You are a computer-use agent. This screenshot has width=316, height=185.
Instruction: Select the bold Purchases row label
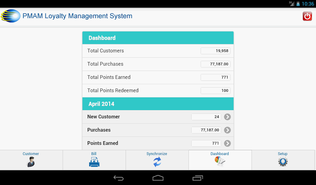coord(99,130)
